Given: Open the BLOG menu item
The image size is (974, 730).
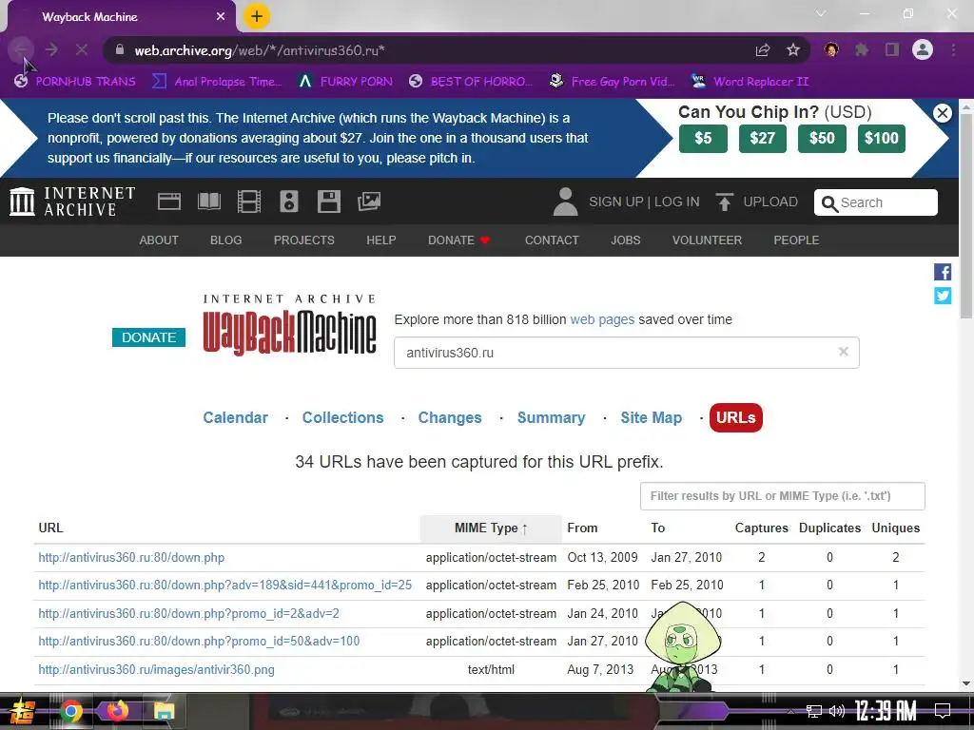Looking at the screenshot, I should pyautogui.click(x=226, y=240).
